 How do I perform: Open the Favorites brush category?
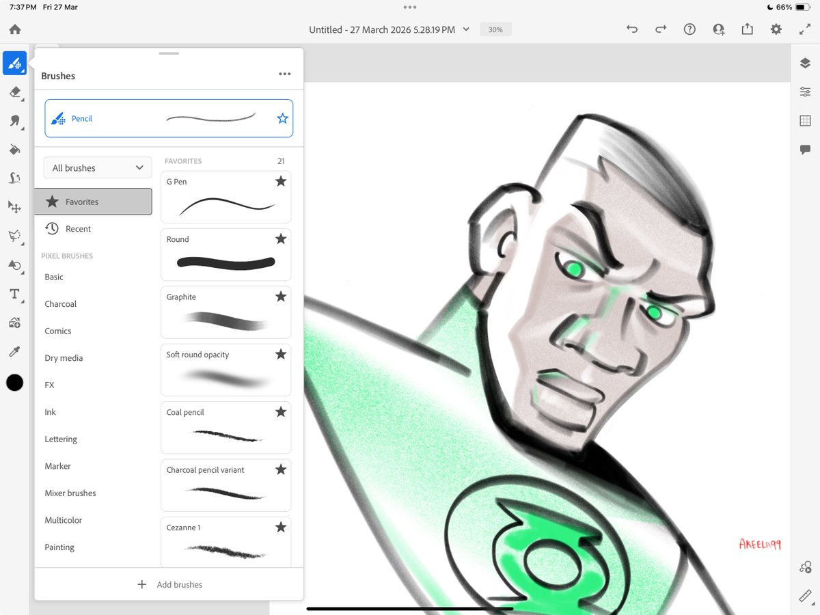(93, 202)
